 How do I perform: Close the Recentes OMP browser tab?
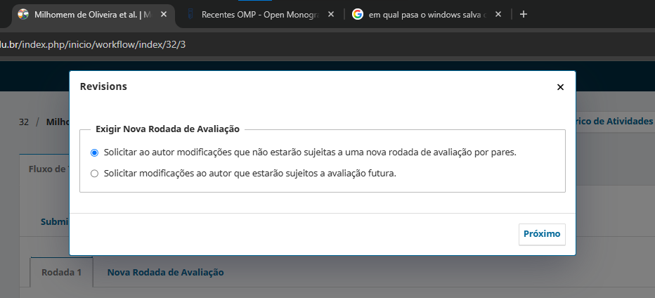tap(331, 14)
